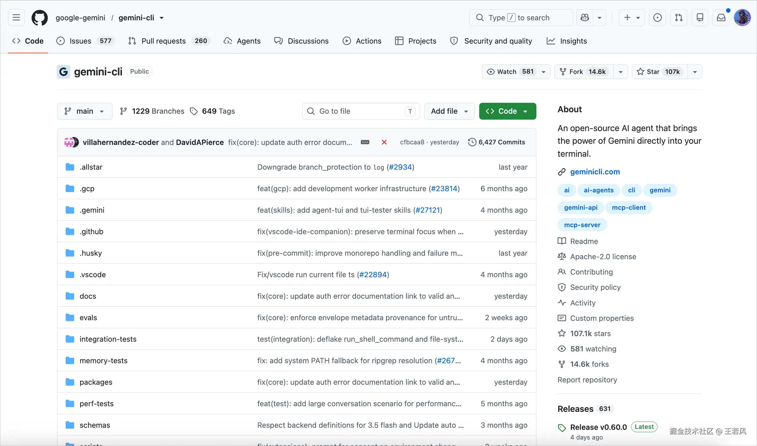This screenshot has height=446, width=757.
Task: Click commit author avatars icon
Action: point(72,142)
